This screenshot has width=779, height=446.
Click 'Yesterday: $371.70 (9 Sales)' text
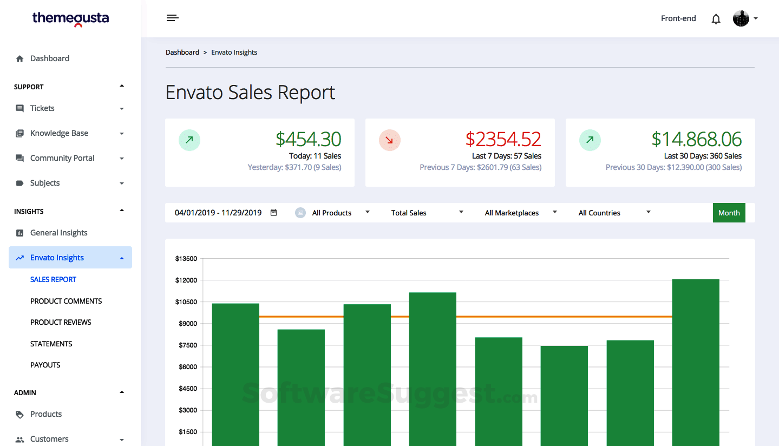[294, 167]
